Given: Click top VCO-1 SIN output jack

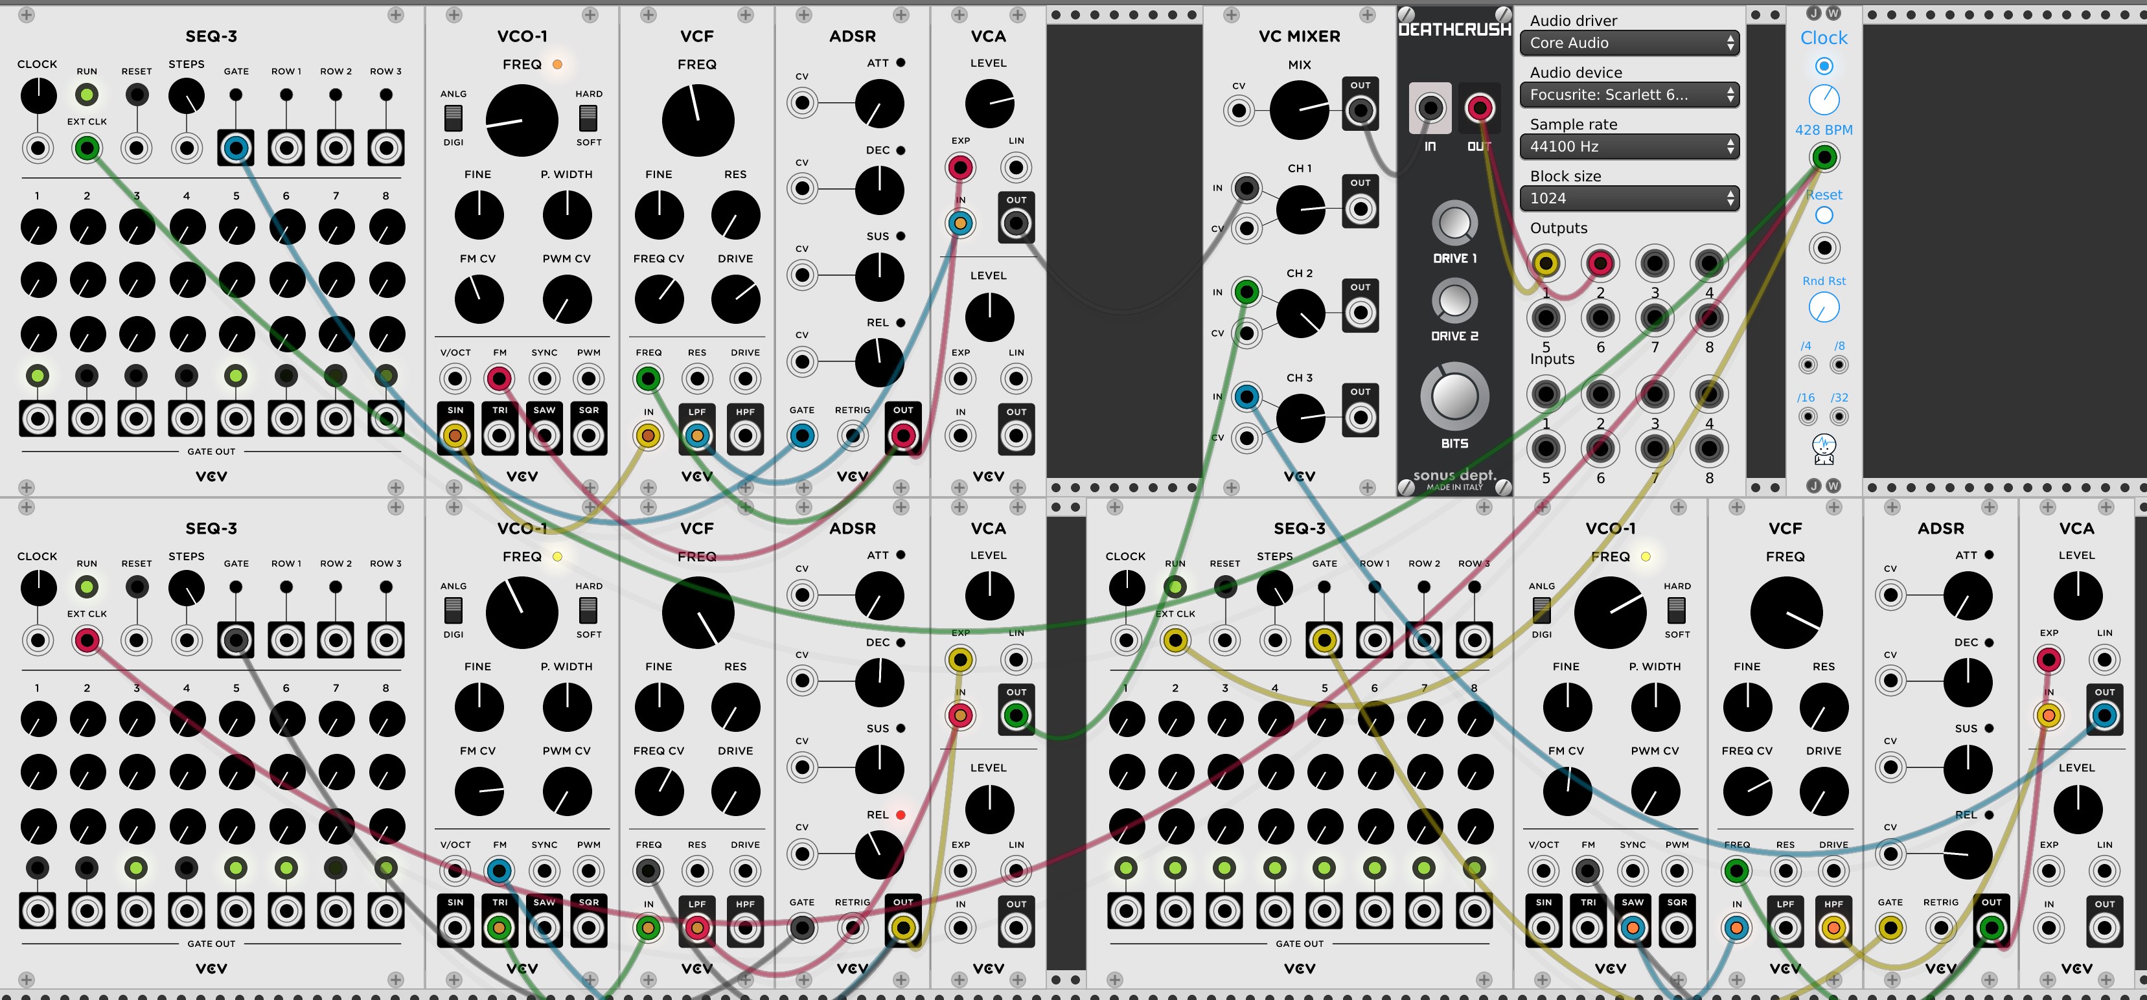Looking at the screenshot, I should tap(455, 435).
